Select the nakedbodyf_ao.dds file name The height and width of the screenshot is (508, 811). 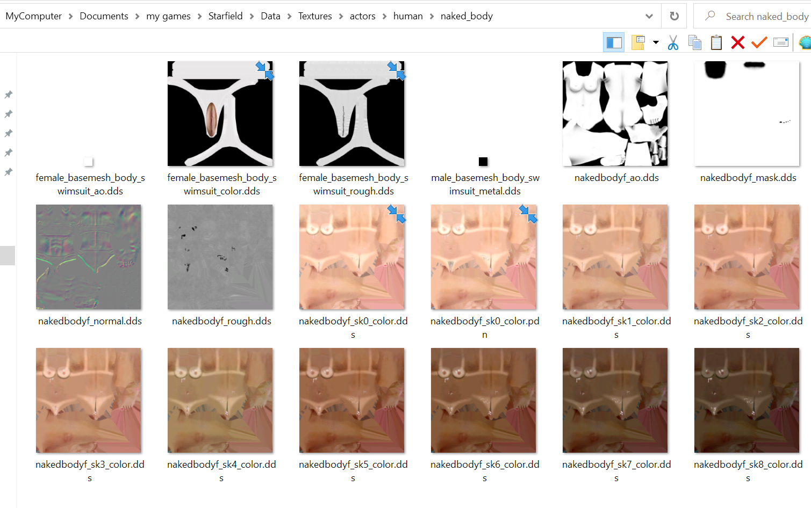(x=616, y=178)
